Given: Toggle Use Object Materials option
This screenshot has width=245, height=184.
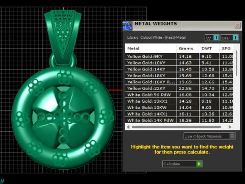Looking at the screenshot, I should [x=209, y=136].
